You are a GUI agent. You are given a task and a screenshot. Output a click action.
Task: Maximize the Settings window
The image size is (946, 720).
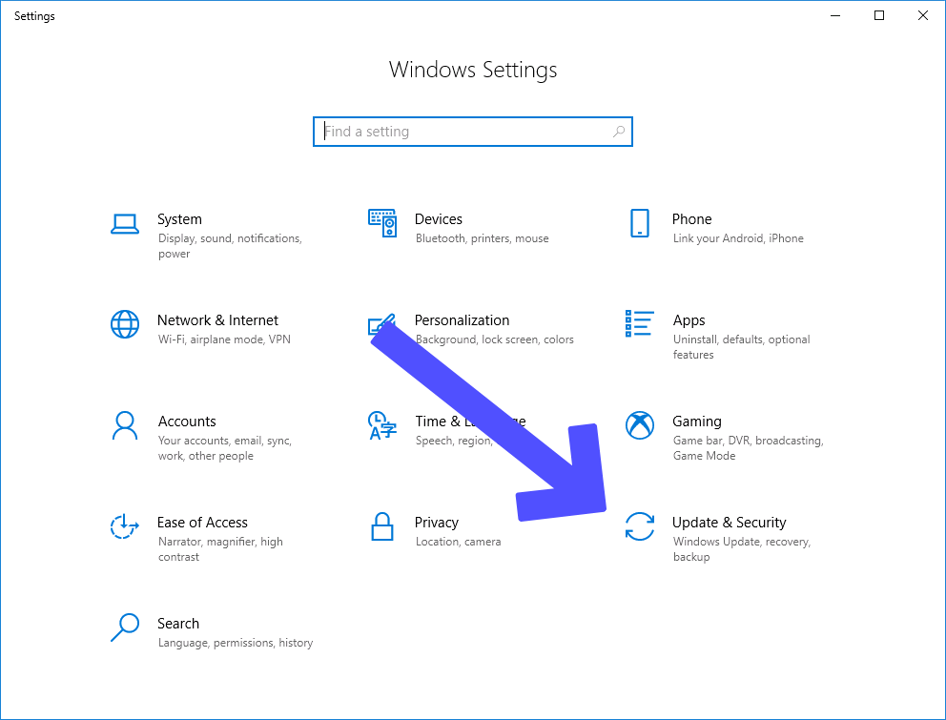(879, 15)
